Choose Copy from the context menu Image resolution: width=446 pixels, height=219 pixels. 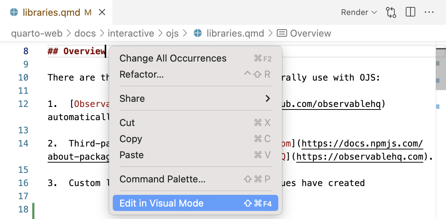131,139
